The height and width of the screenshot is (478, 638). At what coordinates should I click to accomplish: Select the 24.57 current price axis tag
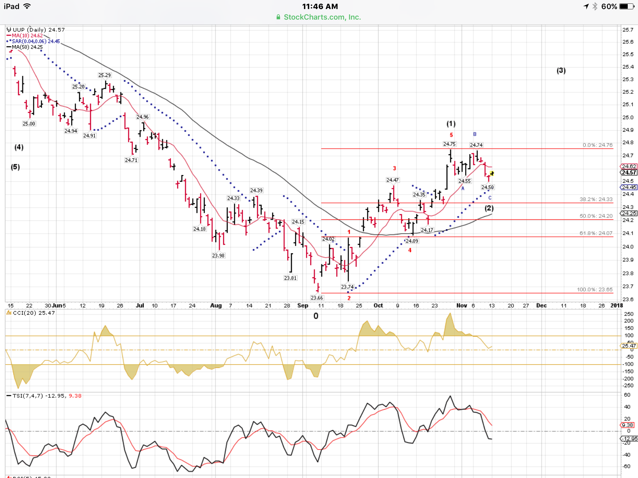pyautogui.click(x=629, y=172)
